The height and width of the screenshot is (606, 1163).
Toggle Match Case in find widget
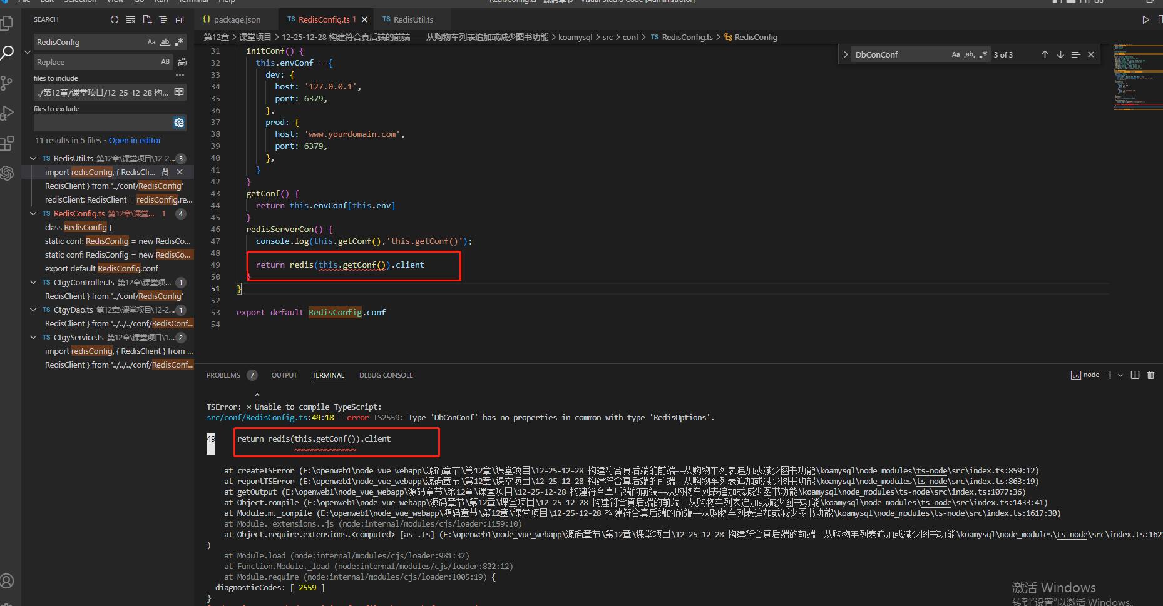pos(956,54)
